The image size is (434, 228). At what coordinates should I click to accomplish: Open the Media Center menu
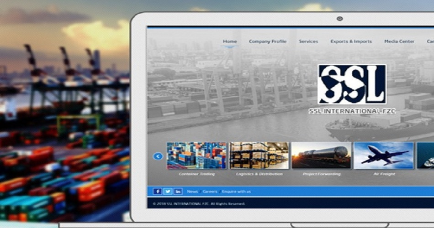(x=399, y=41)
